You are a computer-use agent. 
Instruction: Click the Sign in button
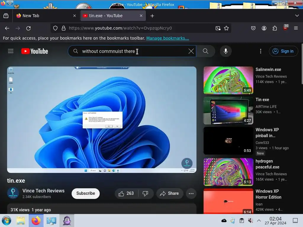[x=283, y=51]
